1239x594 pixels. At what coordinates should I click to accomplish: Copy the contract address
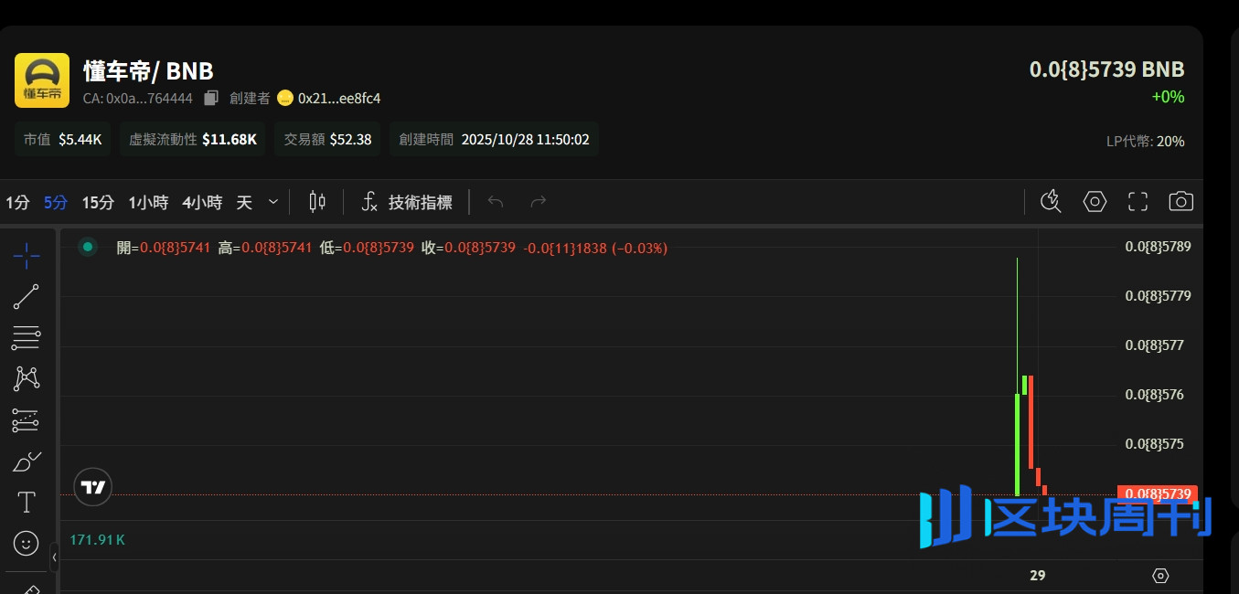click(x=211, y=98)
